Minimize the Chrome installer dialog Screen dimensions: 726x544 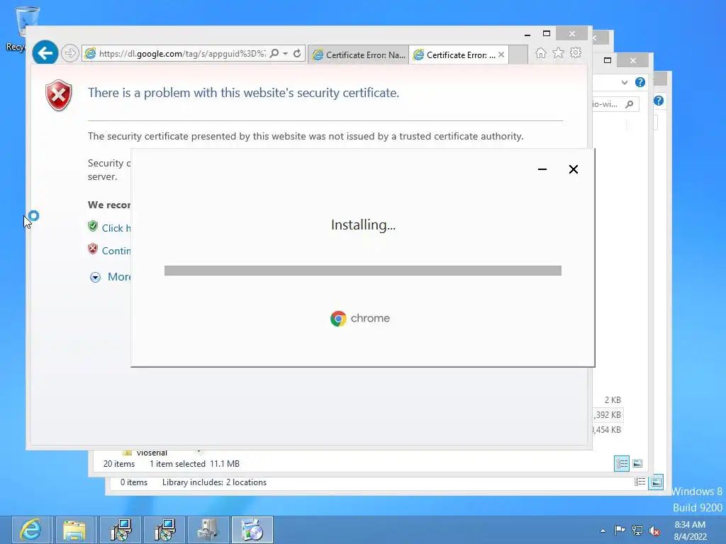pos(542,169)
